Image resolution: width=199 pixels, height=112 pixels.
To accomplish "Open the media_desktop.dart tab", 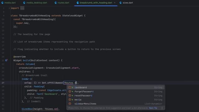I will click(35, 3).
